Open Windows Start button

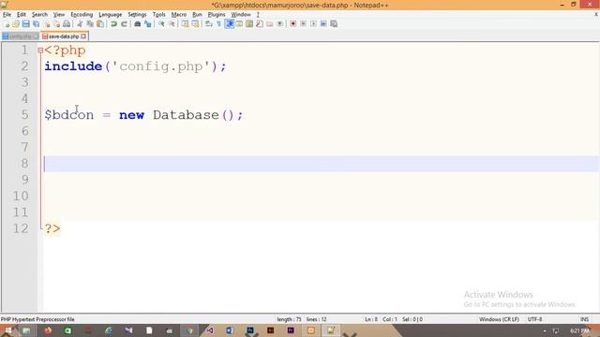[7, 330]
